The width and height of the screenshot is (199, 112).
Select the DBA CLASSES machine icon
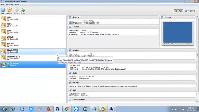pyautogui.click(x=3, y=51)
